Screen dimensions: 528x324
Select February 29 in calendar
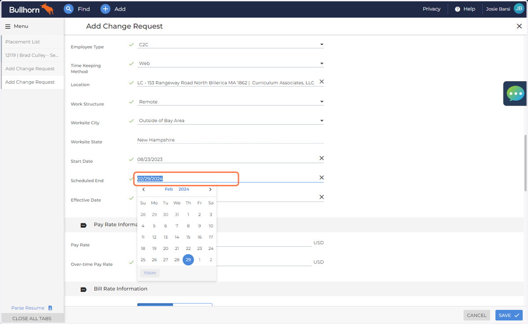coord(188,260)
